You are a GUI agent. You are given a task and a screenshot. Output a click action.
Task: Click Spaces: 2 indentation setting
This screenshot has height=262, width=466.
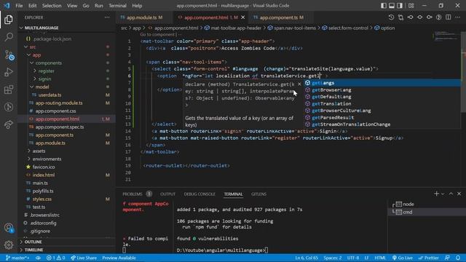(333, 258)
